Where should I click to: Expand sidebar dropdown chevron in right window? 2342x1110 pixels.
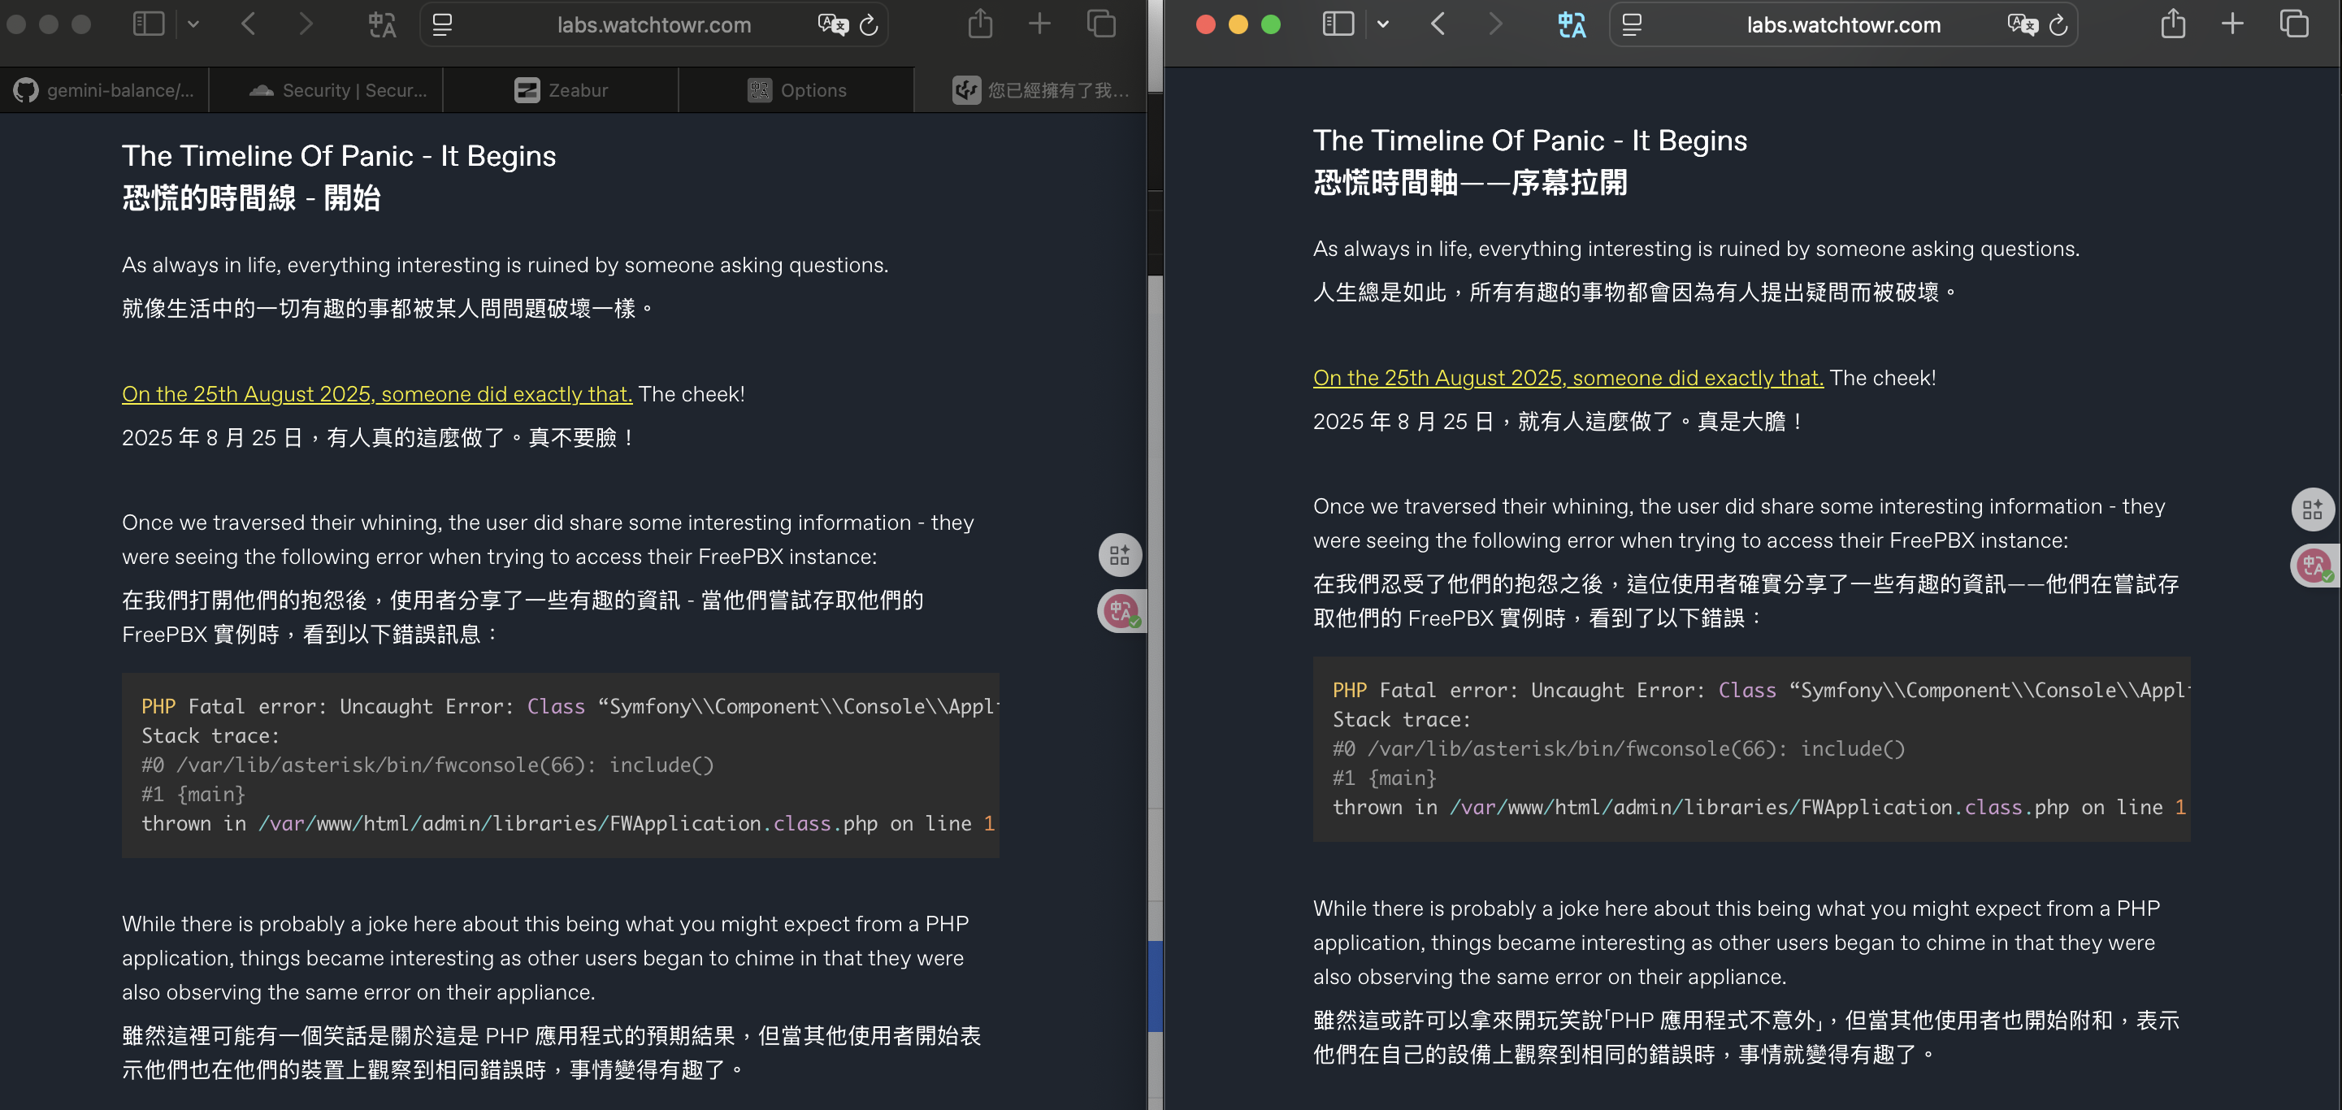point(1383,24)
